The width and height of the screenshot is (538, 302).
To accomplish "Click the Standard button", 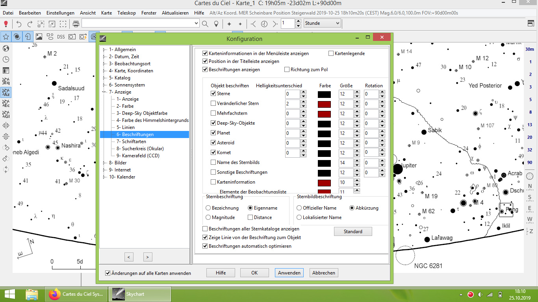I will pos(353,232).
